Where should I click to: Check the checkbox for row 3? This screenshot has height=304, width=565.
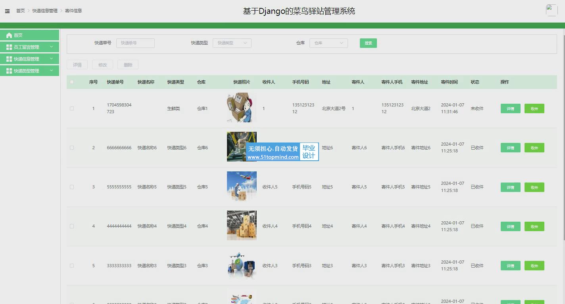[72, 187]
